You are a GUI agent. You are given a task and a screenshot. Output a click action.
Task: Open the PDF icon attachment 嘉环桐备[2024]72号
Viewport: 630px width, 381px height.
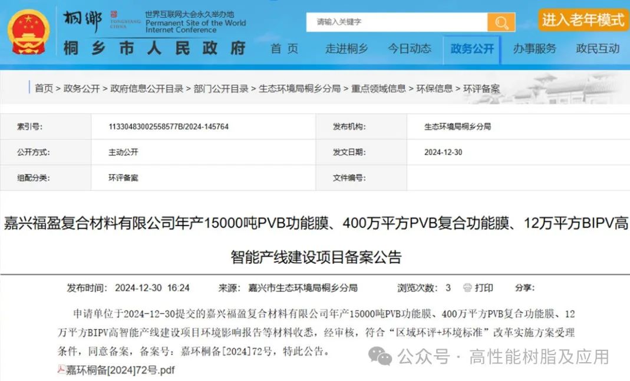61,370
